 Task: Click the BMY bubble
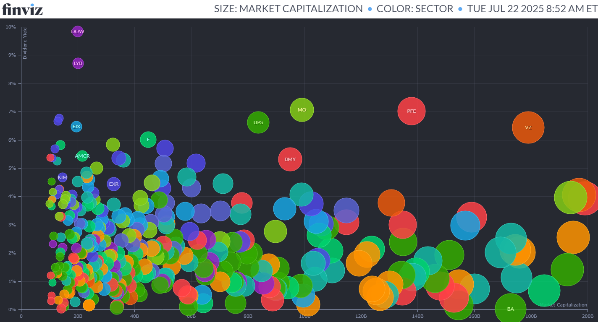290,159
